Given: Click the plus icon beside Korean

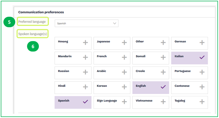Looking at the screenshot, I should point(124,87).
